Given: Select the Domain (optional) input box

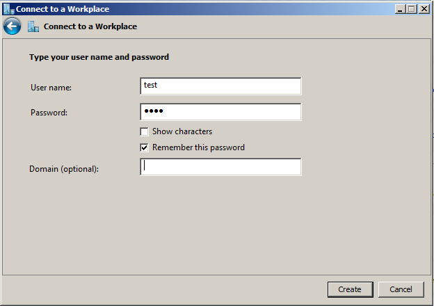Looking at the screenshot, I should click(x=220, y=167).
